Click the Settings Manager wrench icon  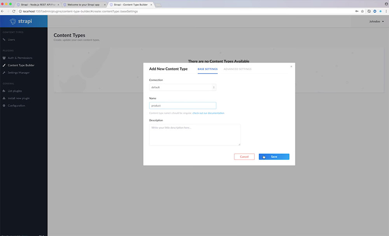[4, 73]
